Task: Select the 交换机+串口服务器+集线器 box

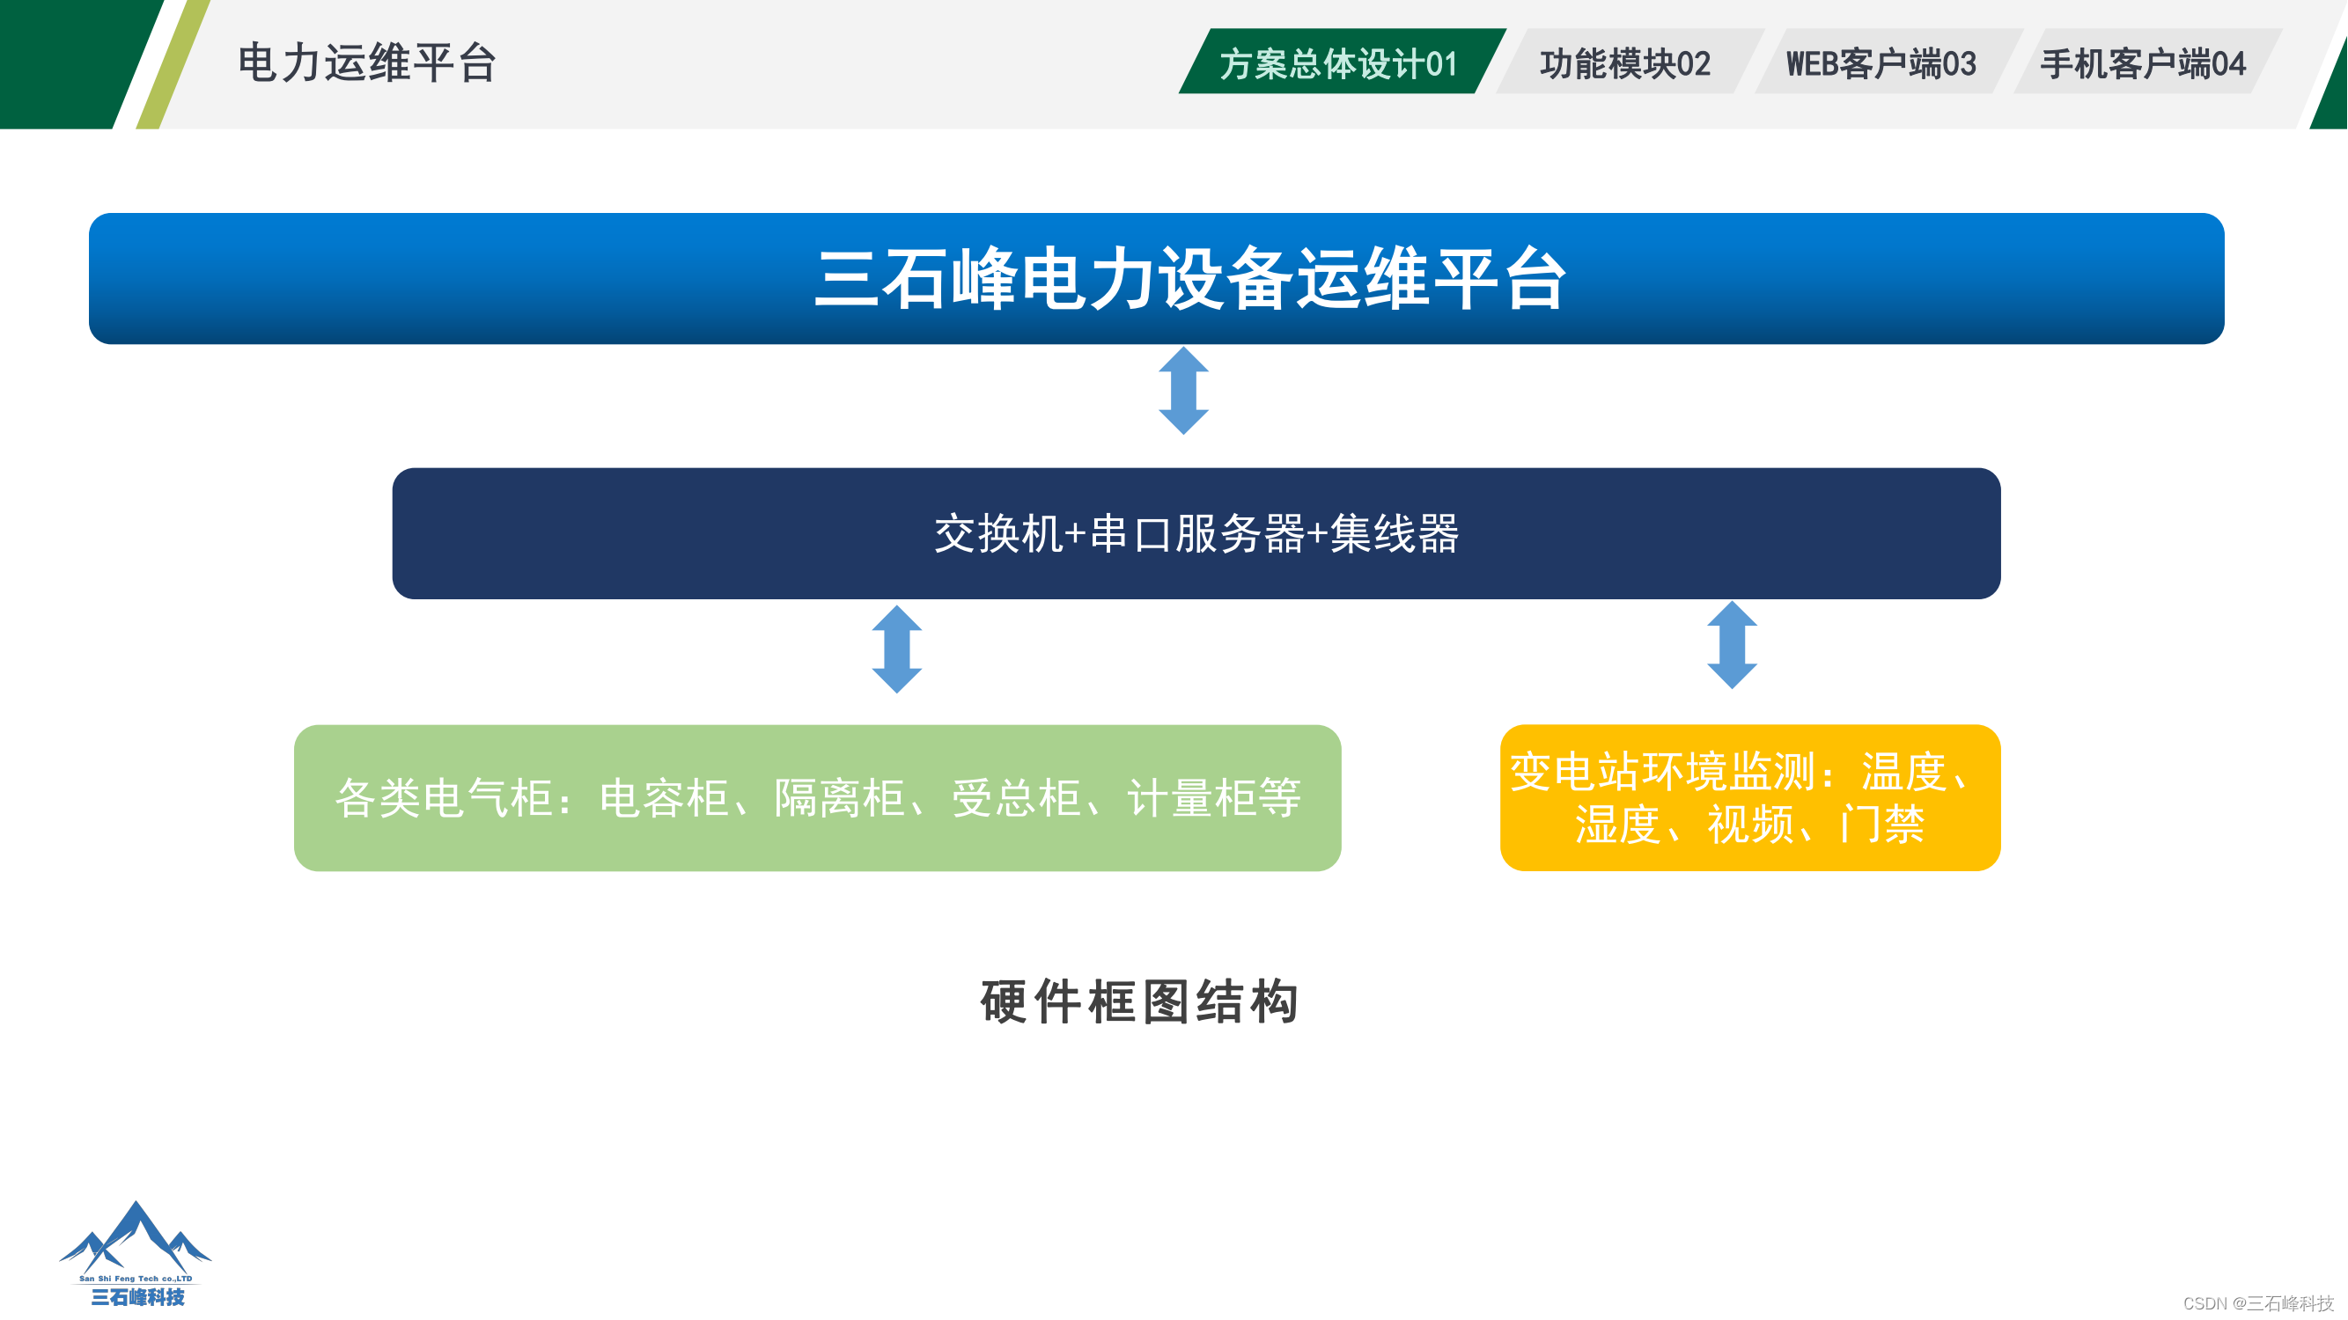Action: point(1196,534)
